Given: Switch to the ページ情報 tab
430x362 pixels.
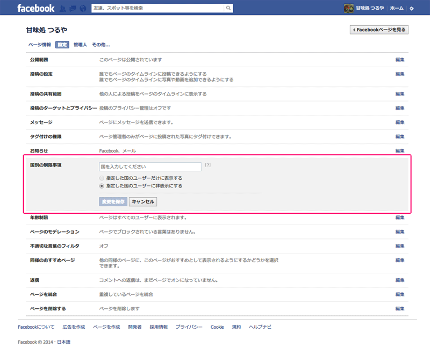Looking at the screenshot, I should coord(40,45).
